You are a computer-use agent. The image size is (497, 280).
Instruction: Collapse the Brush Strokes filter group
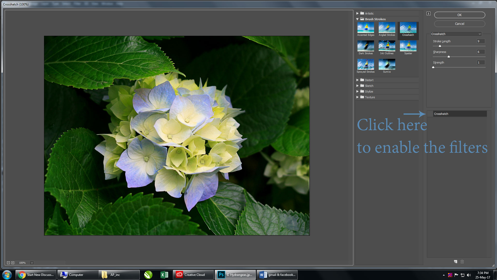(x=358, y=19)
